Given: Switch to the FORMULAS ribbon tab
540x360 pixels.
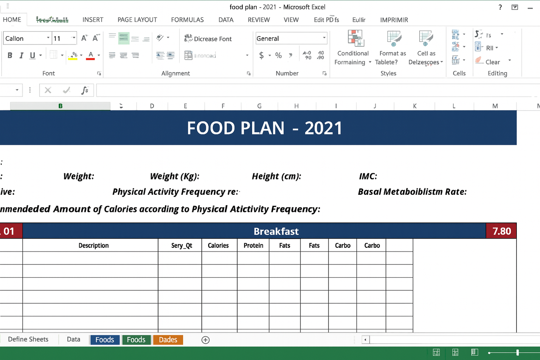Looking at the screenshot, I should click(x=187, y=19).
